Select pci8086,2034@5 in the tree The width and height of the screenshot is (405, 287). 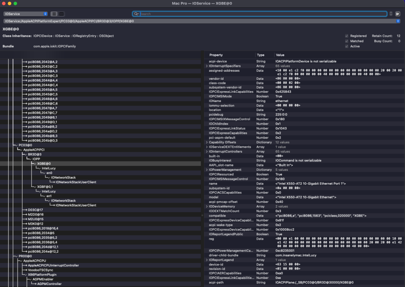pos(41,233)
